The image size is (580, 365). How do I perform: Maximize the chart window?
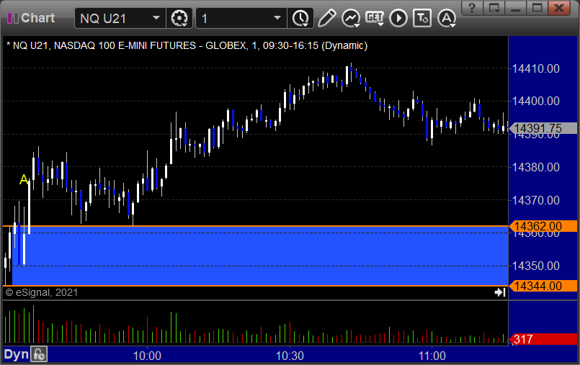tap(537, 8)
